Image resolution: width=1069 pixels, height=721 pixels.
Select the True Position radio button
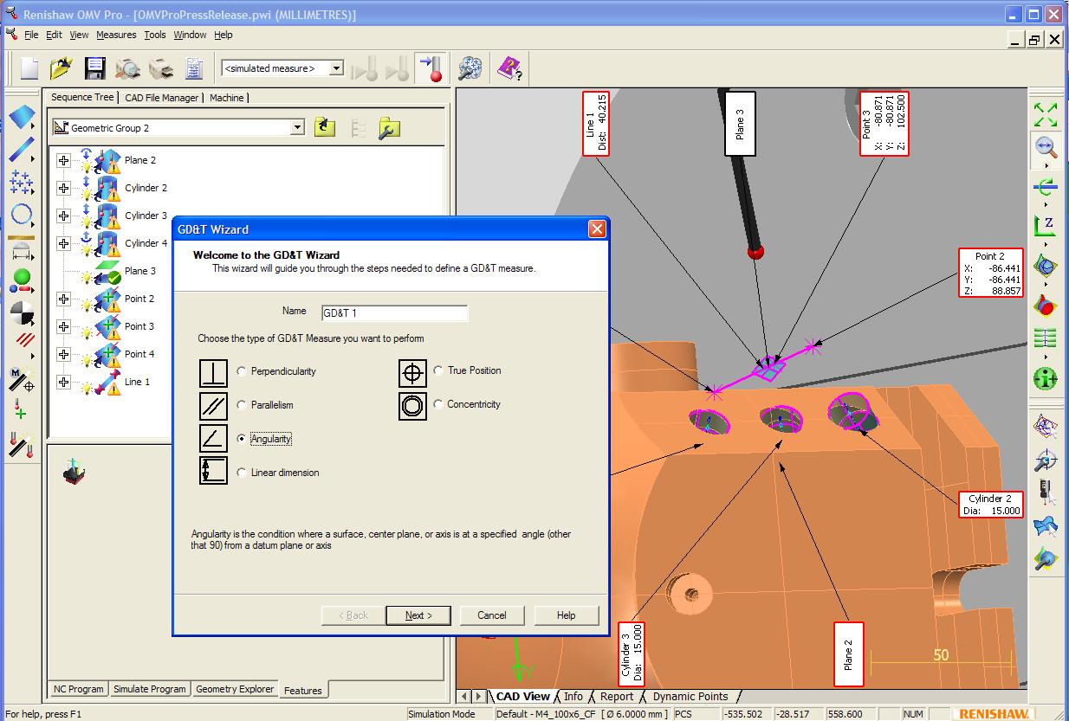[x=438, y=370]
